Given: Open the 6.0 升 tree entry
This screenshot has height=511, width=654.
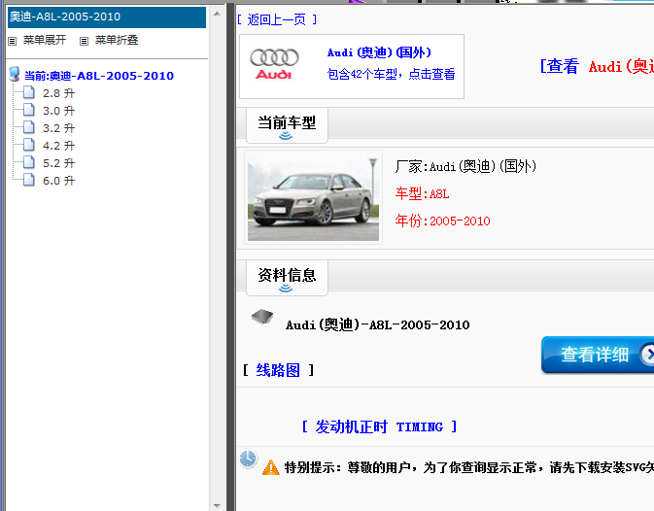Looking at the screenshot, I should pyautogui.click(x=58, y=181).
